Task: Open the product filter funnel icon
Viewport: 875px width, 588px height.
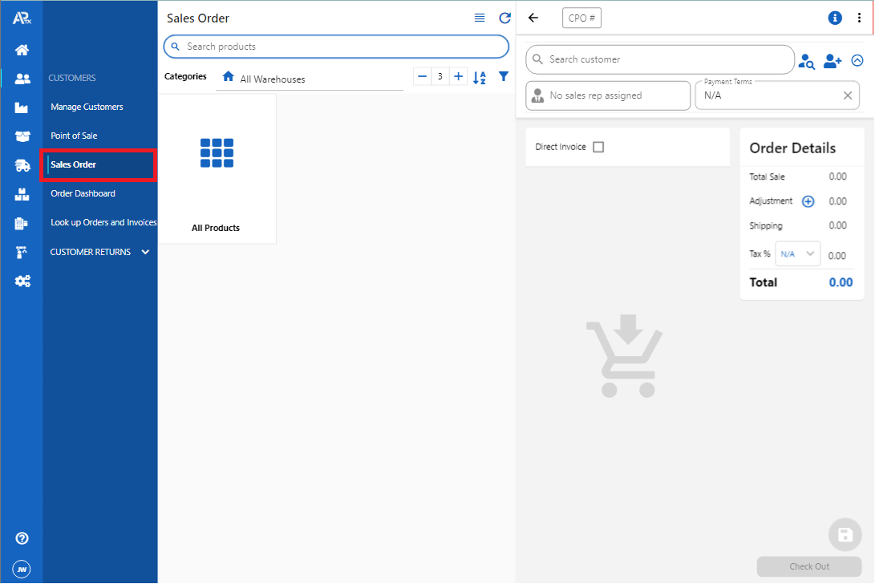Action: coord(504,77)
